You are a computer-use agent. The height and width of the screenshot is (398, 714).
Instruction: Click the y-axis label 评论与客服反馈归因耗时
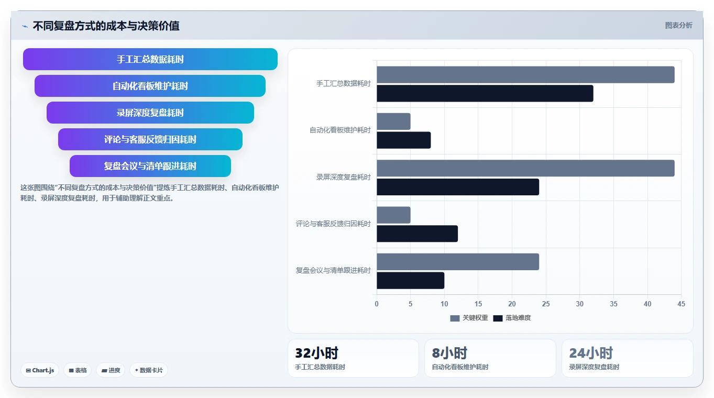point(333,224)
